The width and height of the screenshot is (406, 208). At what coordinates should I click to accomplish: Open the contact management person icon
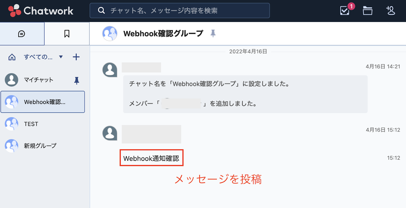coord(391,11)
